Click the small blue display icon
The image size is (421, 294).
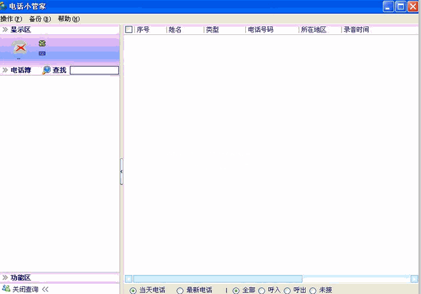42,53
